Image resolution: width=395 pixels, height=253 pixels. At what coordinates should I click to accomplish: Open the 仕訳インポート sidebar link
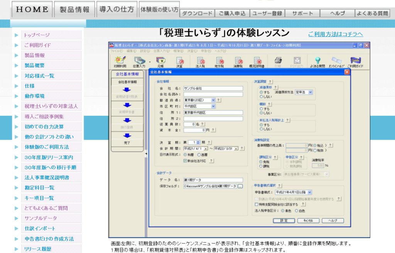[51, 228]
